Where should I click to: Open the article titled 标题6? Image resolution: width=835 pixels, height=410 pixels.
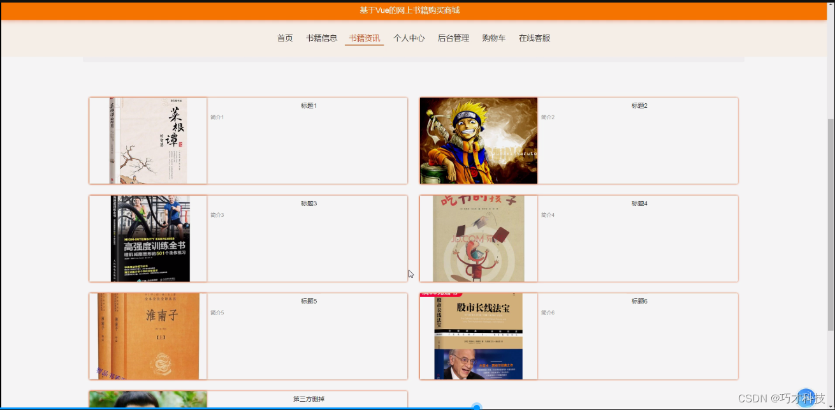(639, 301)
